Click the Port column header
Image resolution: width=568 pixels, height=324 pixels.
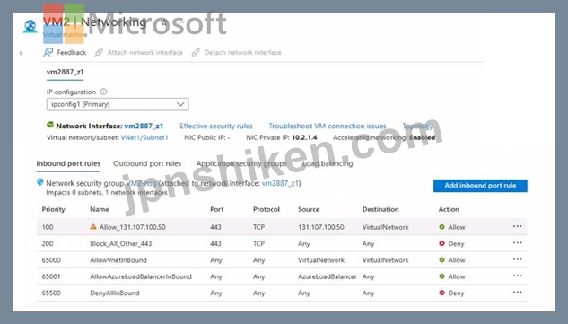[x=216, y=209]
